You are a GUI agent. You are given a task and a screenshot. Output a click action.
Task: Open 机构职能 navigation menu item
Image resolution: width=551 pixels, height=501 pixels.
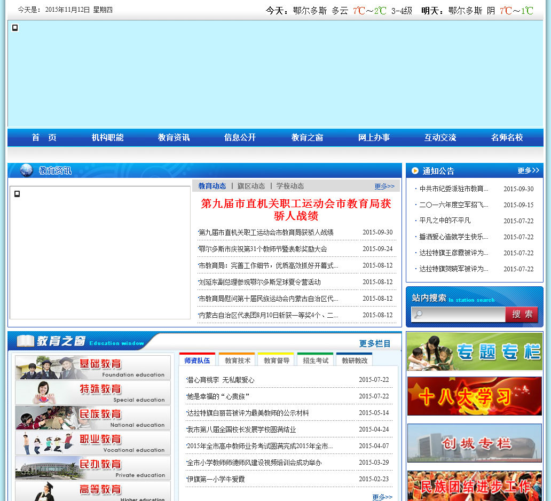click(x=107, y=137)
